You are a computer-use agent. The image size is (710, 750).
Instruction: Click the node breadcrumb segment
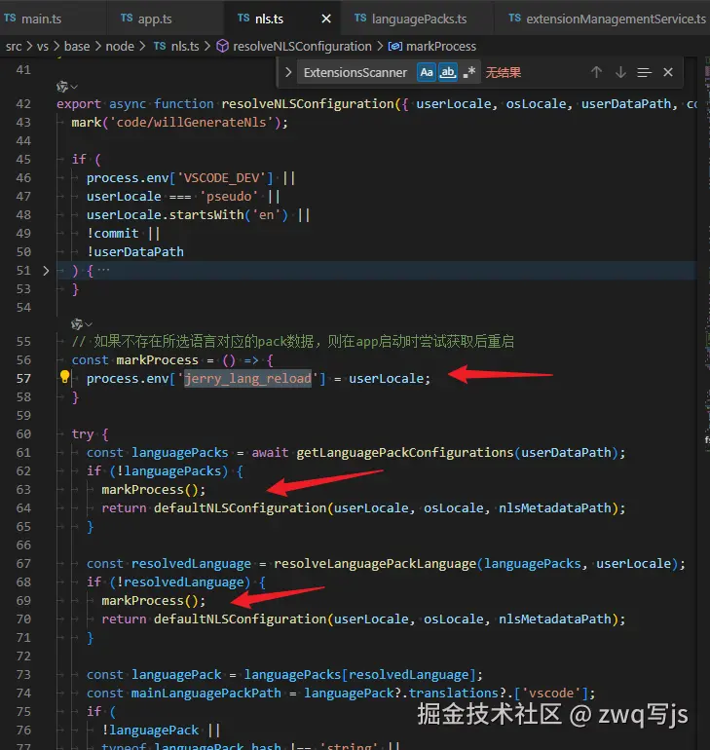[x=120, y=47]
